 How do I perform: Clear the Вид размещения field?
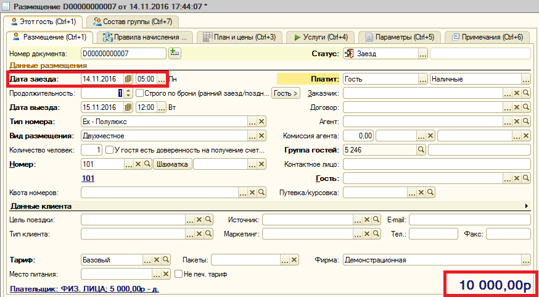261,136
